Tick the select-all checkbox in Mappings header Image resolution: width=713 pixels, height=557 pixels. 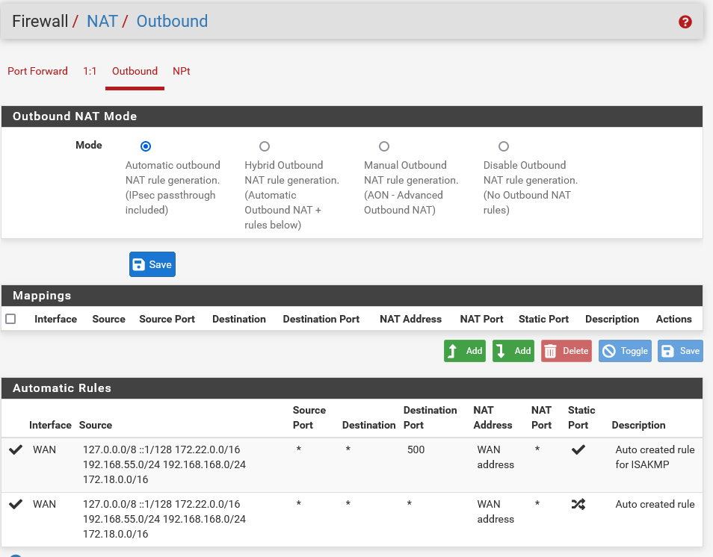pyautogui.click(x=10, y=319)
